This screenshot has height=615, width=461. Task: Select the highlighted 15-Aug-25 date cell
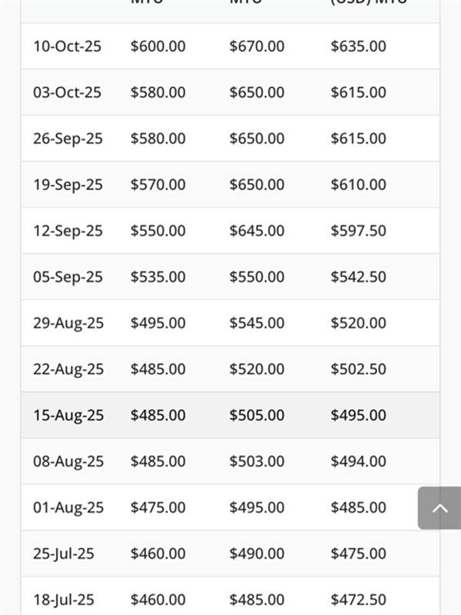(x=68, y=415)
